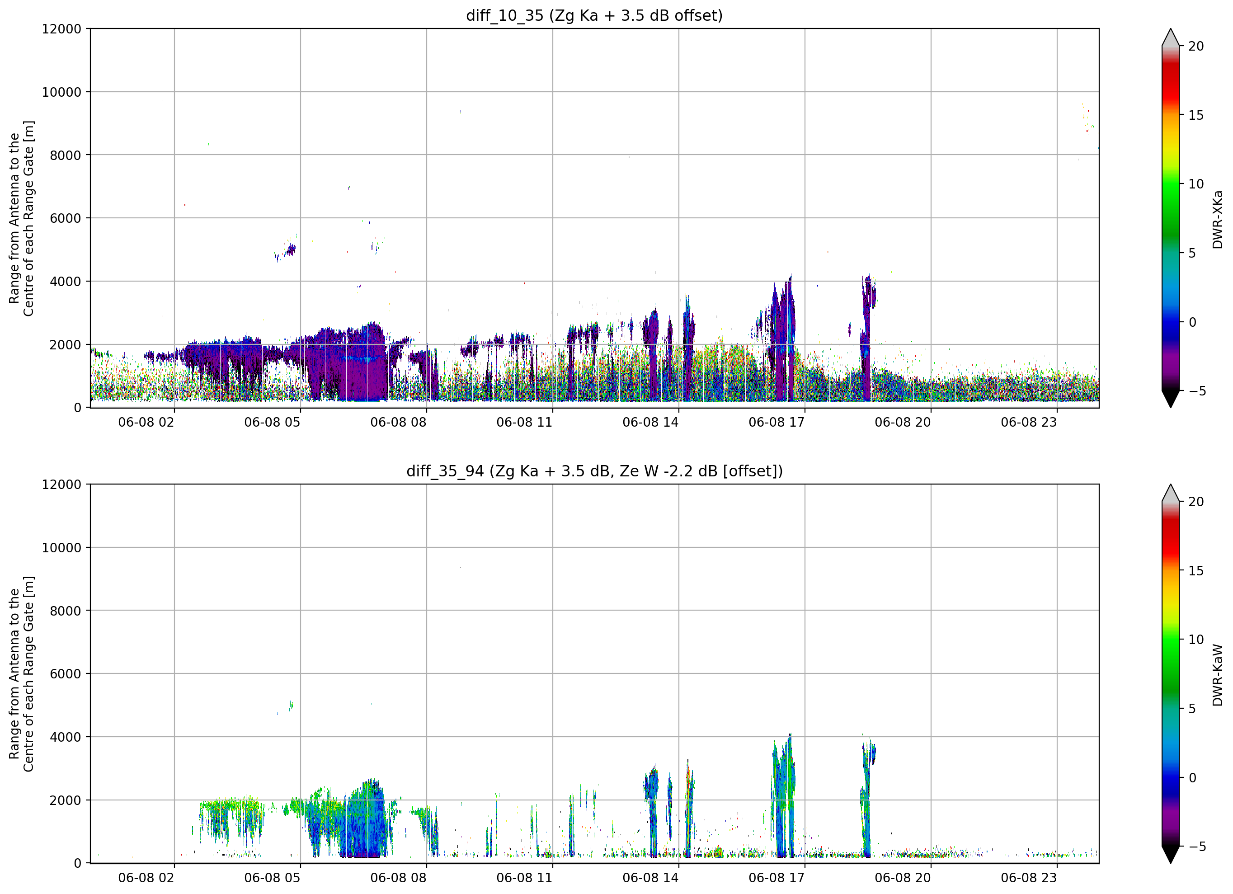Screen dimensions: 1233x894
Task: Click the 06-08 20 time label under top plot
Action: (x=903, y=423)
